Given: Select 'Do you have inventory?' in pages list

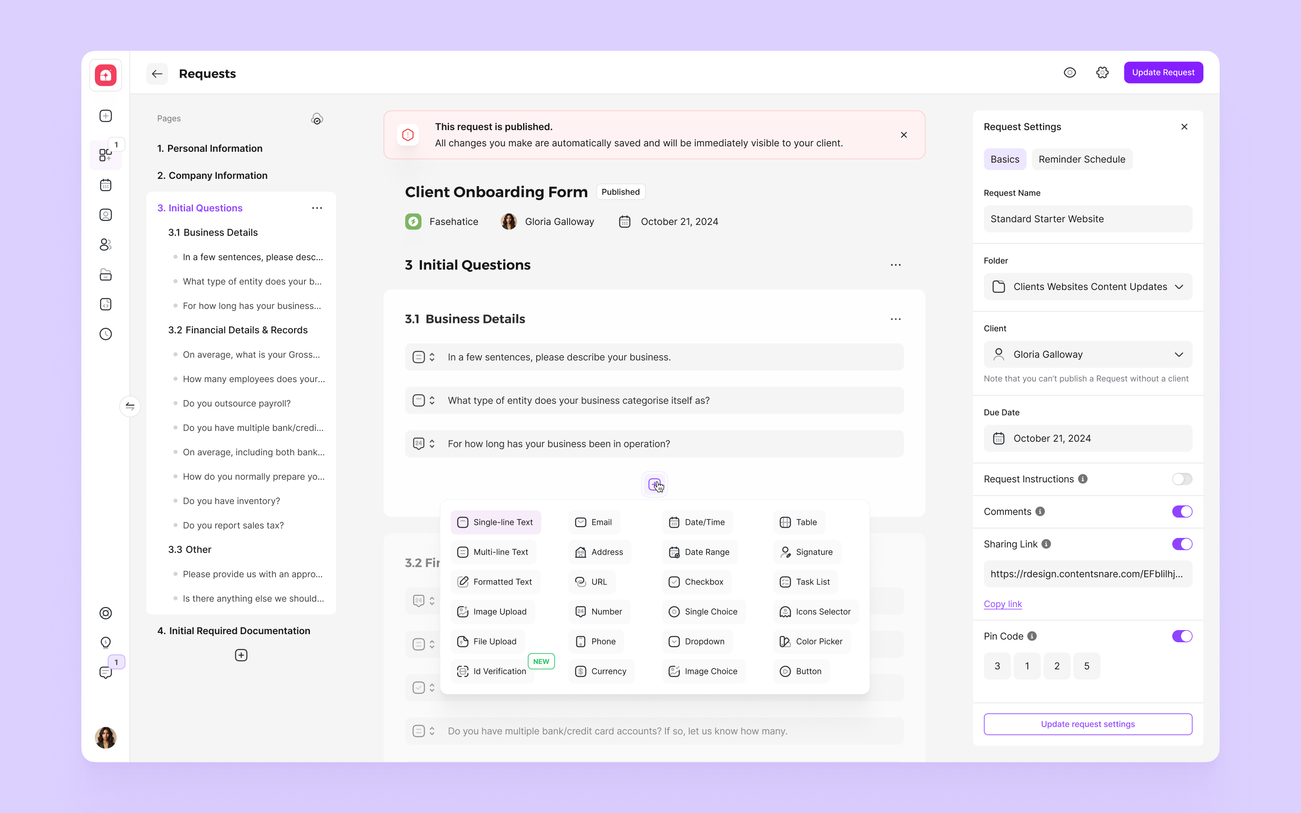Looking at the screenshot, I should 231,501.
